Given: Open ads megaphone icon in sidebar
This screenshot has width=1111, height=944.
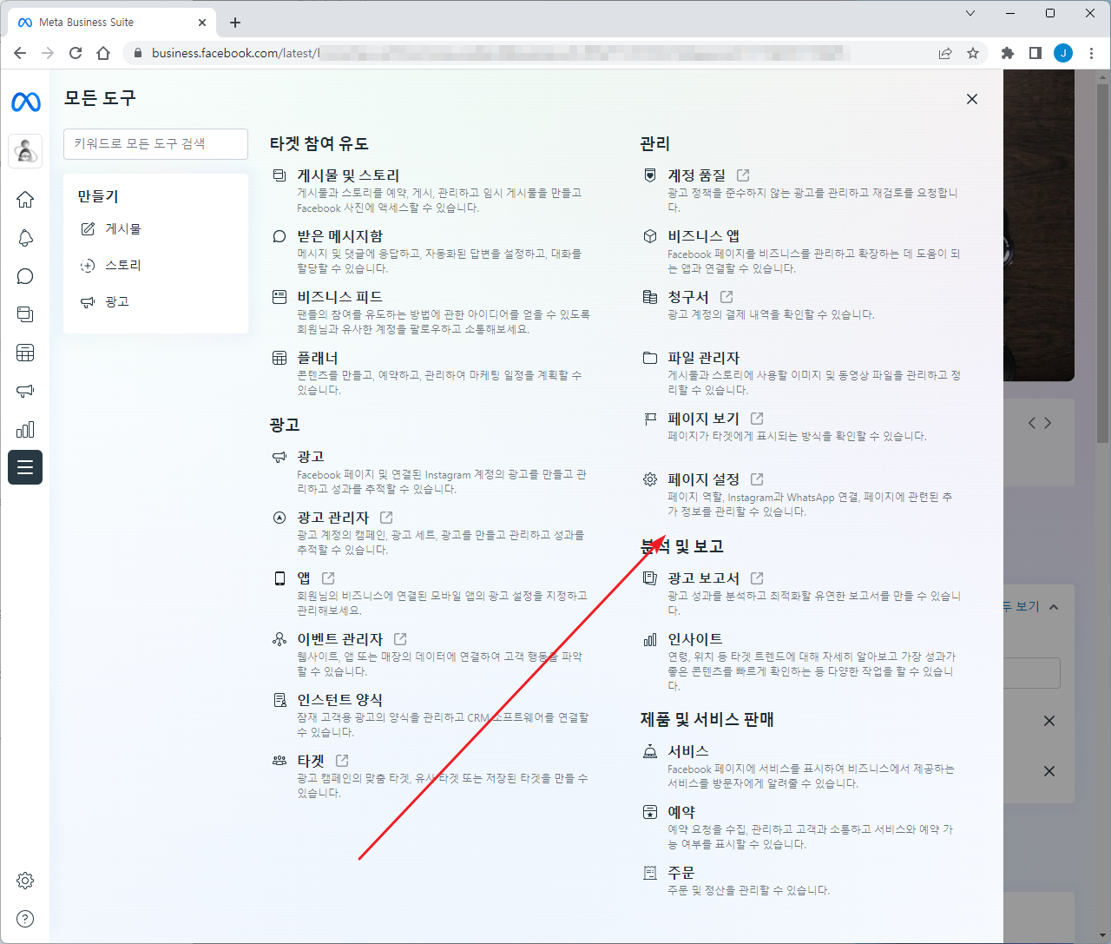Looking at the screenshot, I should point(25,391).
